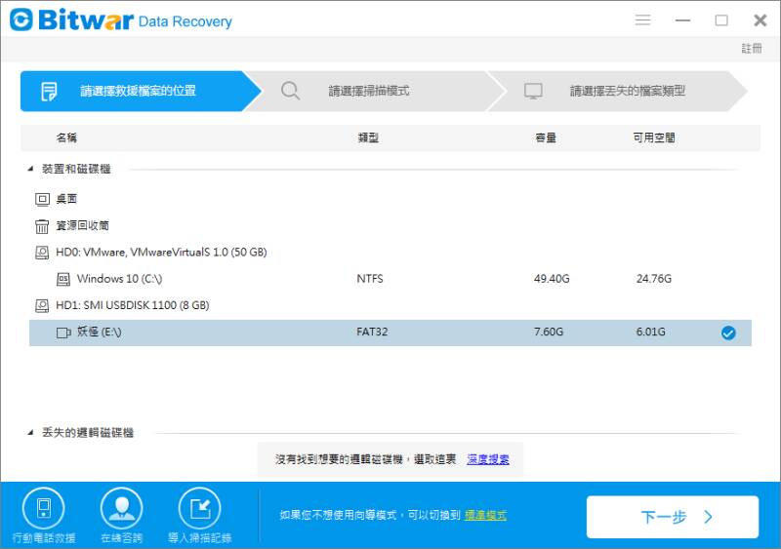The height and width of the screenshot is (549, 781).
Task: Click the 容量 column header
Action: (546, 137)
